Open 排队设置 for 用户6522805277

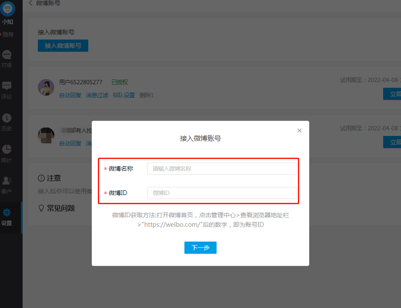click(124, 95)
